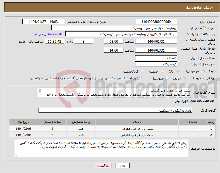
Task: Click the row number 2 cell
Action: click(x=211, y=135)
